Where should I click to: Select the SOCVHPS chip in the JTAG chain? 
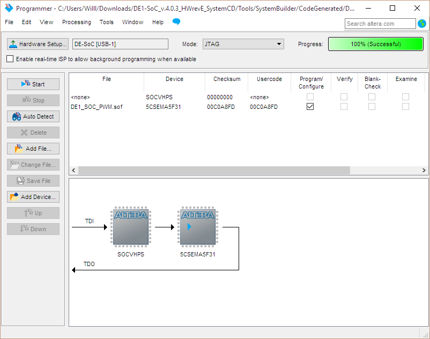pos(131,226)
